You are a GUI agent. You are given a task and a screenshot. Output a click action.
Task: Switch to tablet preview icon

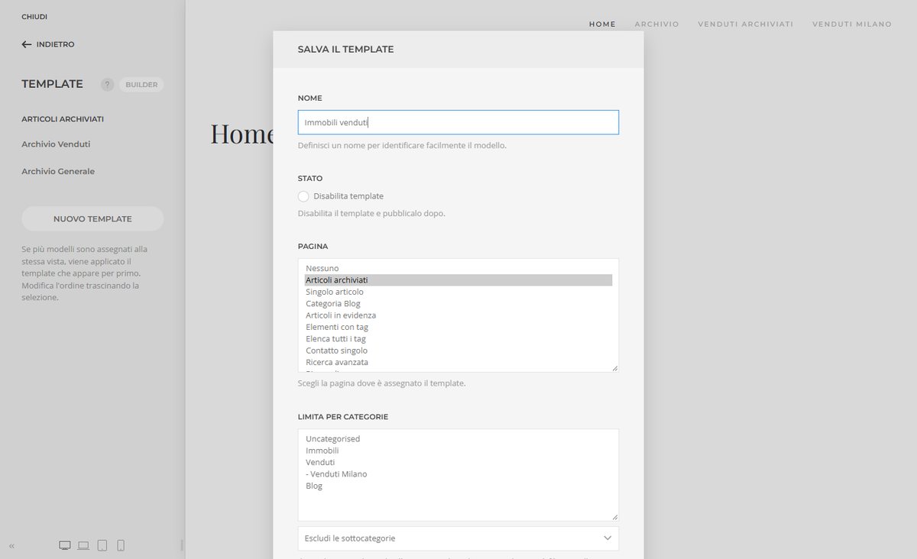click(102, 545)
